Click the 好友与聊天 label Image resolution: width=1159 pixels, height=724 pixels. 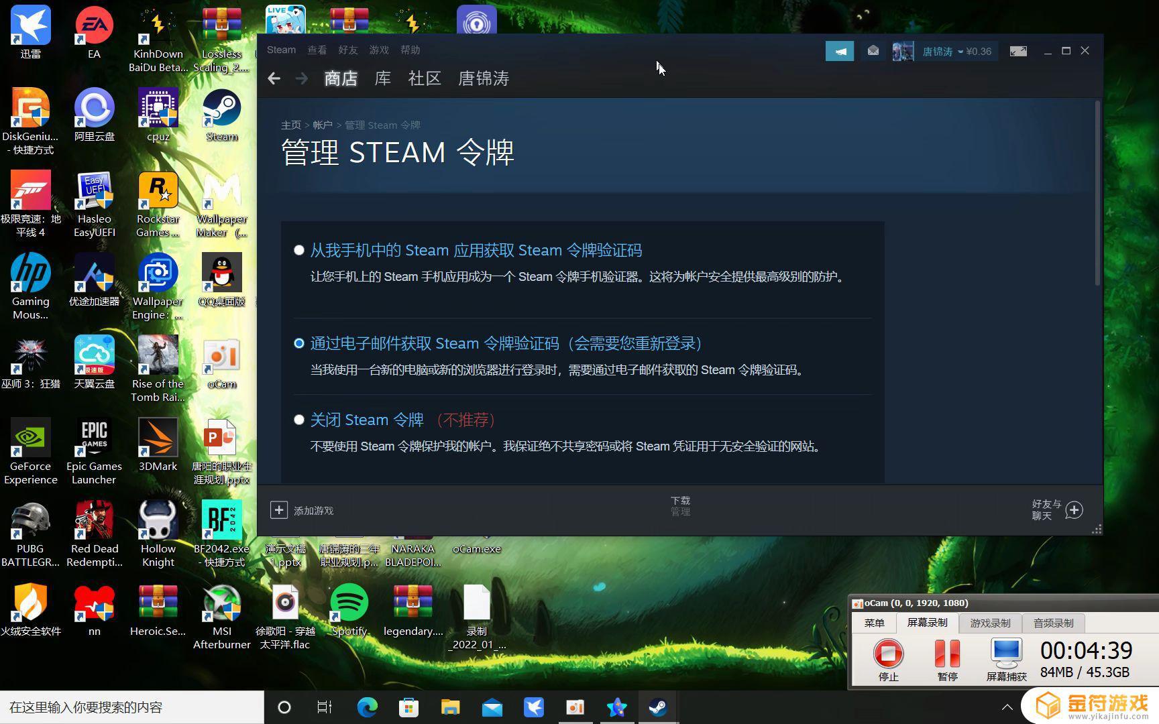point(1046,509)
